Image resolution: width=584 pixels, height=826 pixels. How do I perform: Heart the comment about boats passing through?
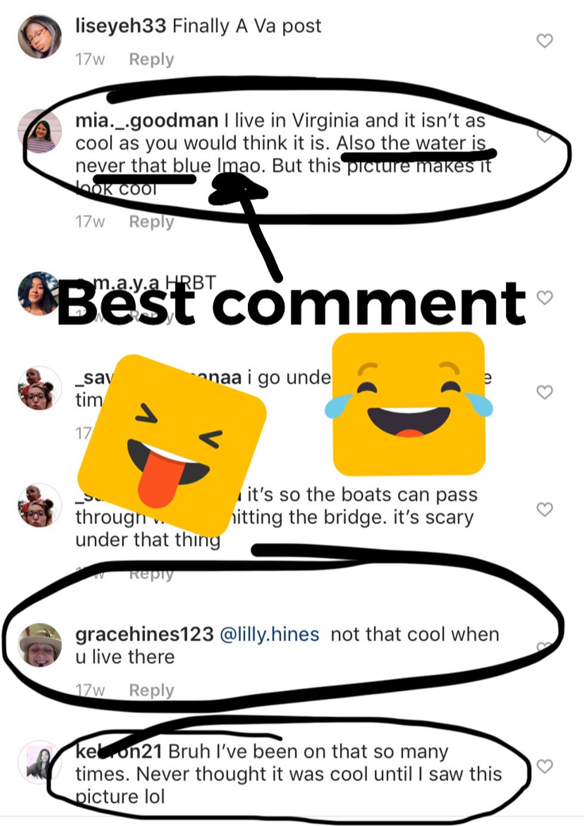click(545, 509)
